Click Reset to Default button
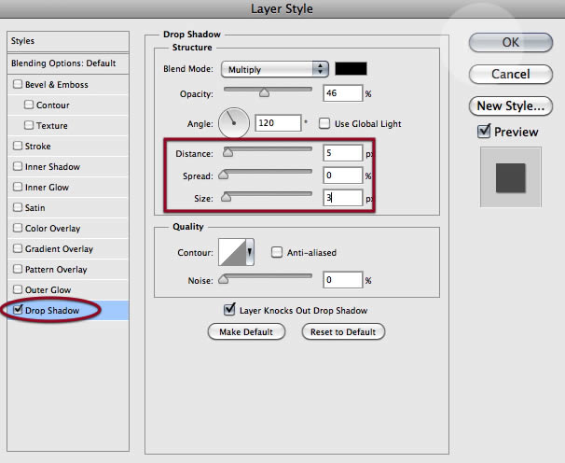The width and height of the screenshot is (565, 463). point(343,331)
